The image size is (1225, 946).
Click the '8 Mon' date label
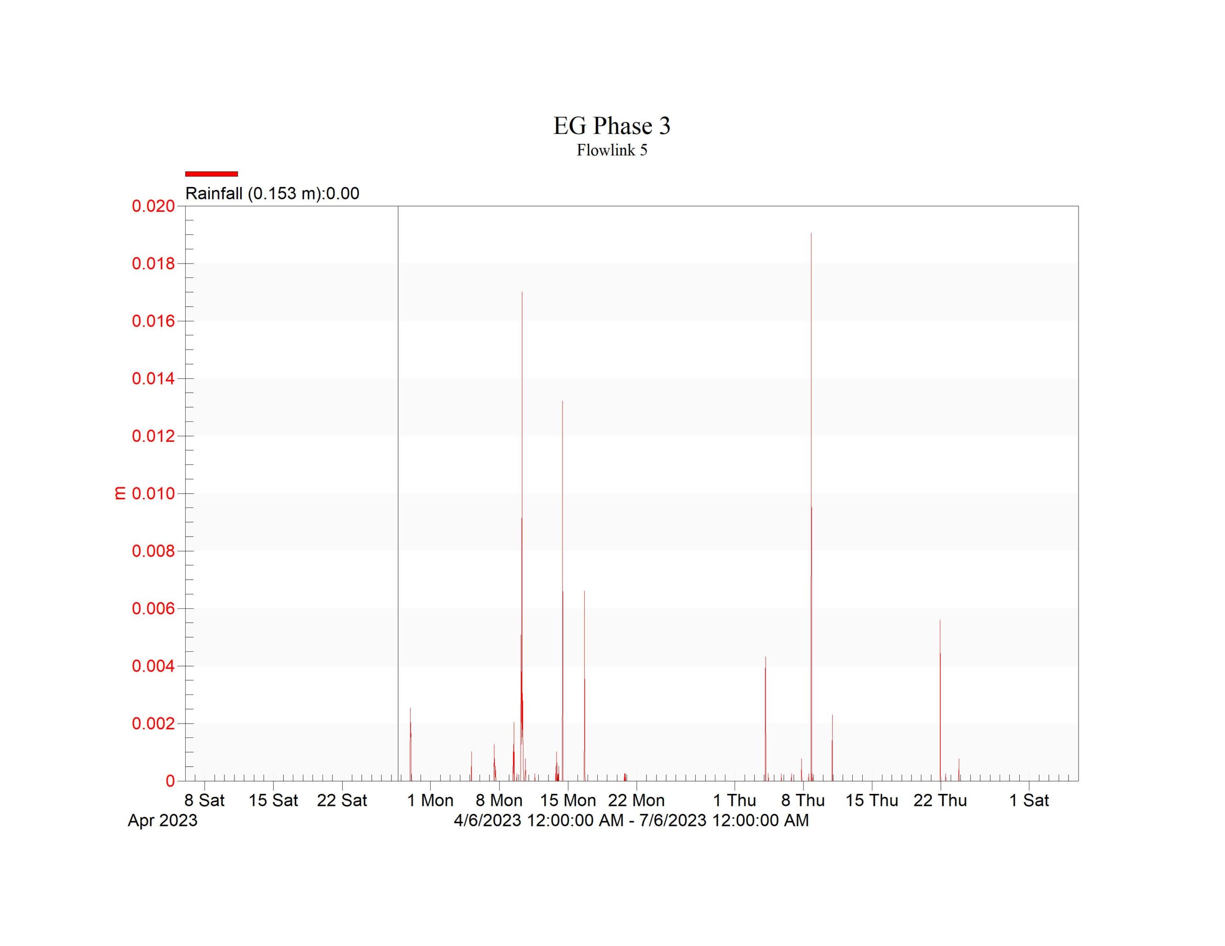499,800
